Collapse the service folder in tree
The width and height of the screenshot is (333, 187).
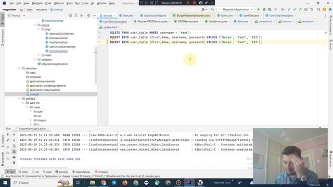pos(35,25)
